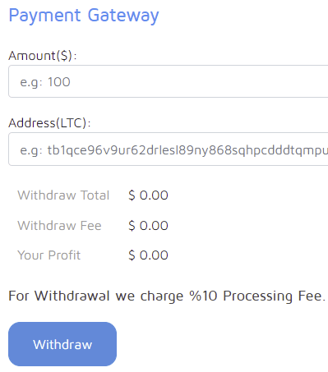Click the word Payment in heading

point(45,16)
